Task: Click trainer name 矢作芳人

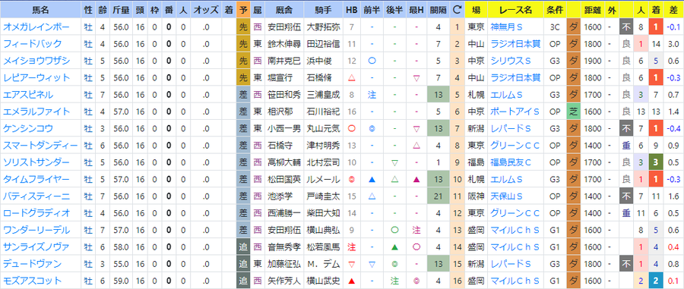Action: (x=284, y=281)
